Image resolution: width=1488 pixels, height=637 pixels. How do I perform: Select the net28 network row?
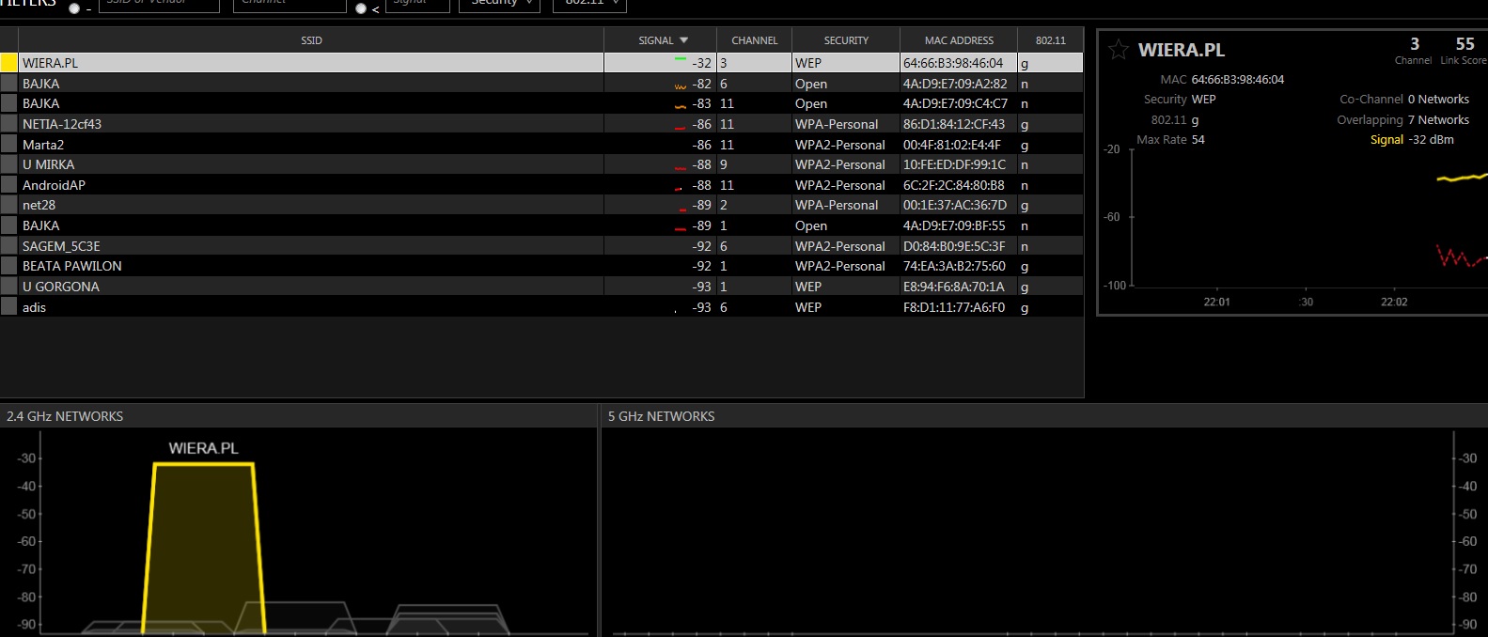point(310,205)
